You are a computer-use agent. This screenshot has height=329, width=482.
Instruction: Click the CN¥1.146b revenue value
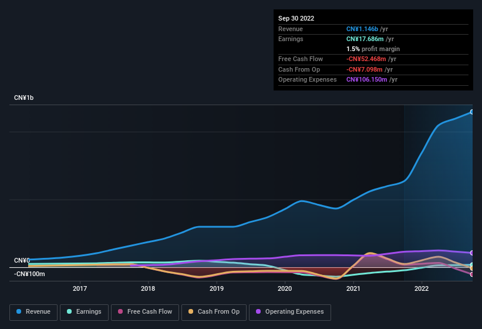pos(362,29)
